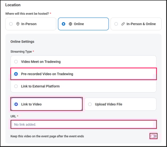Click the 'Video Meet on Tradewing' label text
The image size is (167, 147).
coord(41,62)
